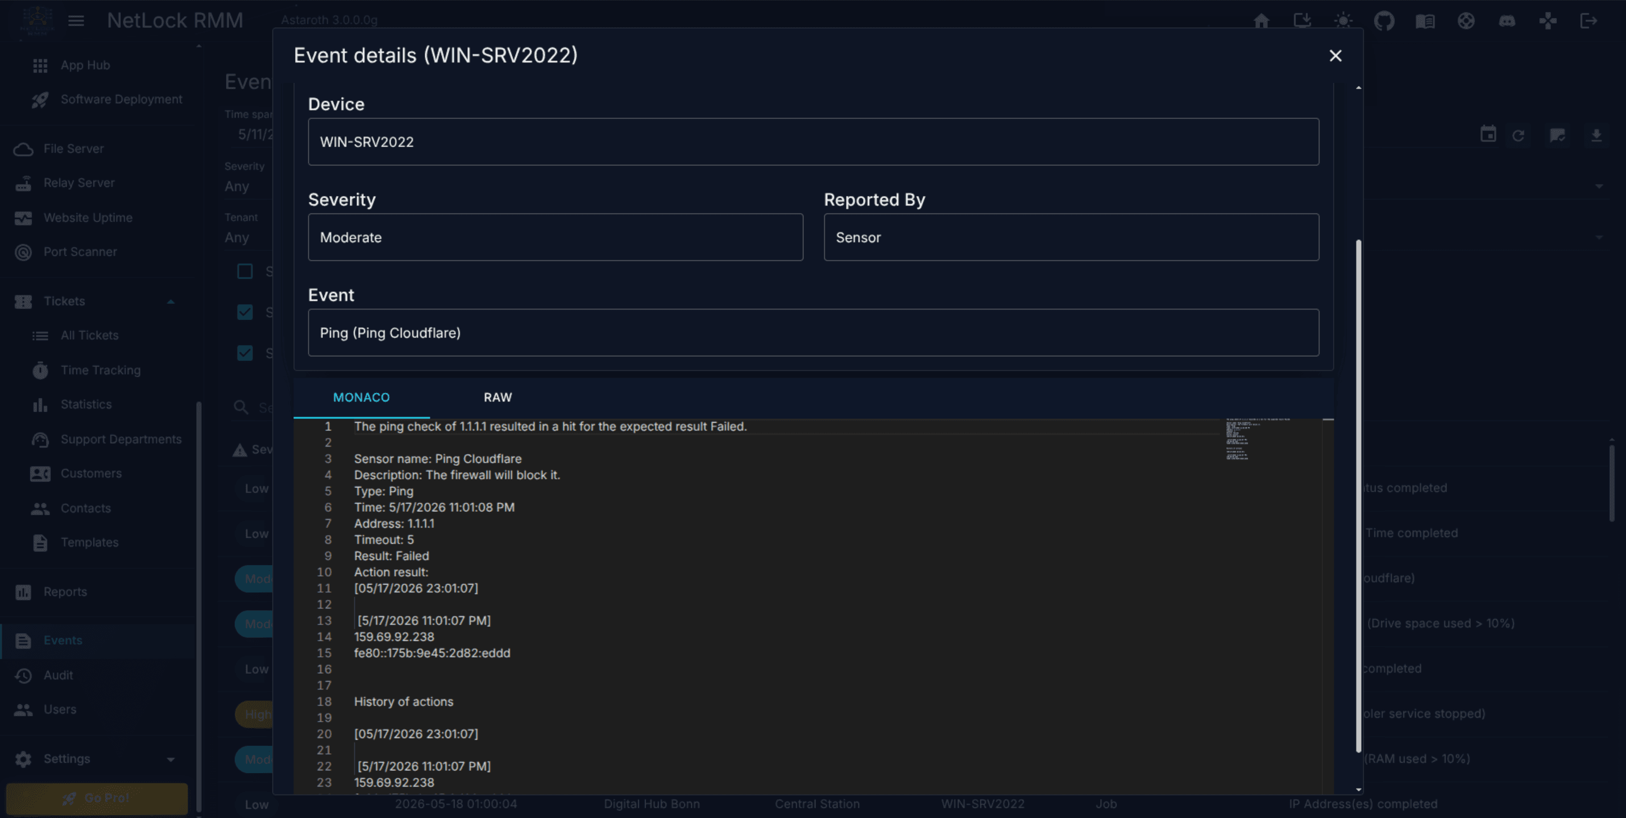Open the Port Scanner page
This screenshot has width=1626, height=818.
click(x=80, y=252)
